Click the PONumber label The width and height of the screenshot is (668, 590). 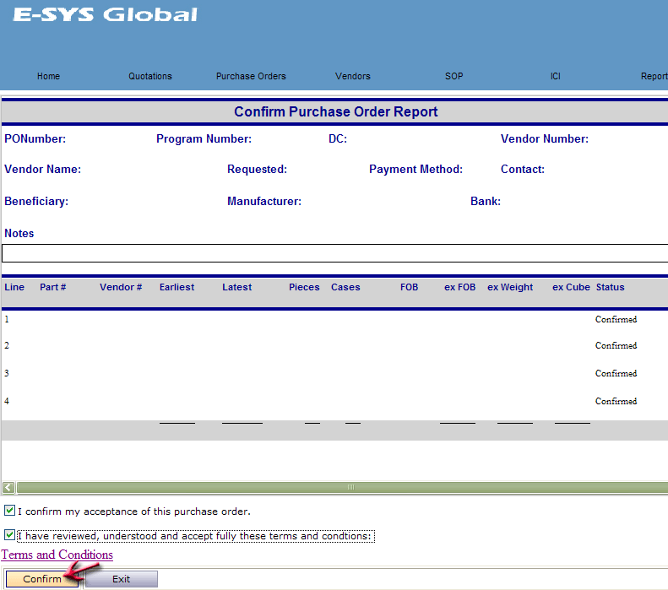click(35, 138)
